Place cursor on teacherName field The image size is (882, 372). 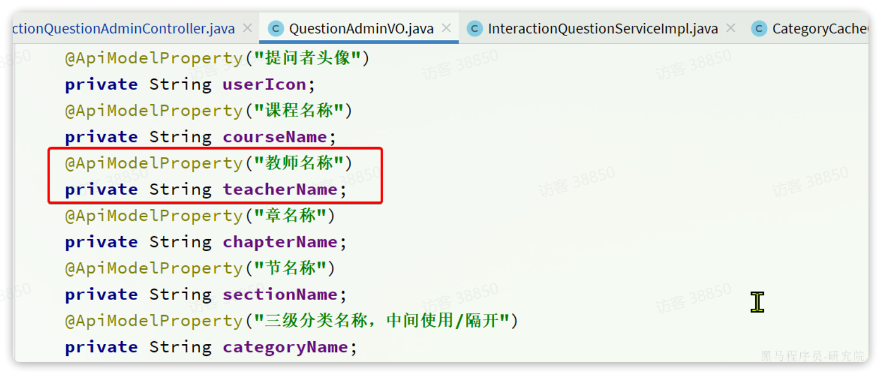click(280, 189)
